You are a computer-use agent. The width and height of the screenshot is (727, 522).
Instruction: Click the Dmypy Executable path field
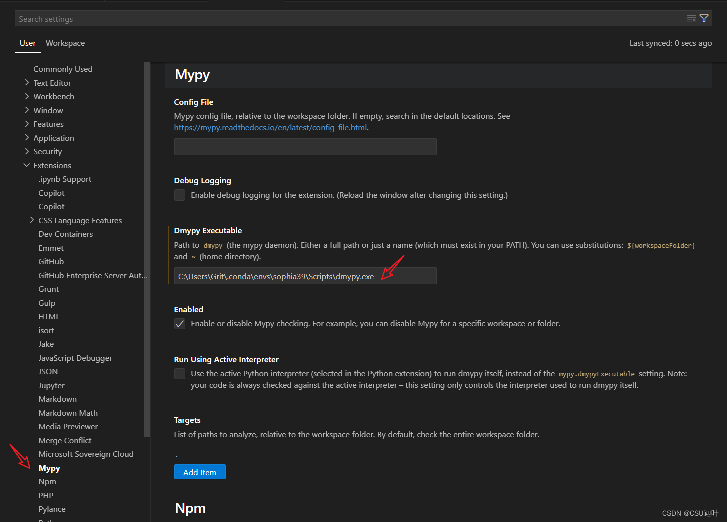point(305,276)
